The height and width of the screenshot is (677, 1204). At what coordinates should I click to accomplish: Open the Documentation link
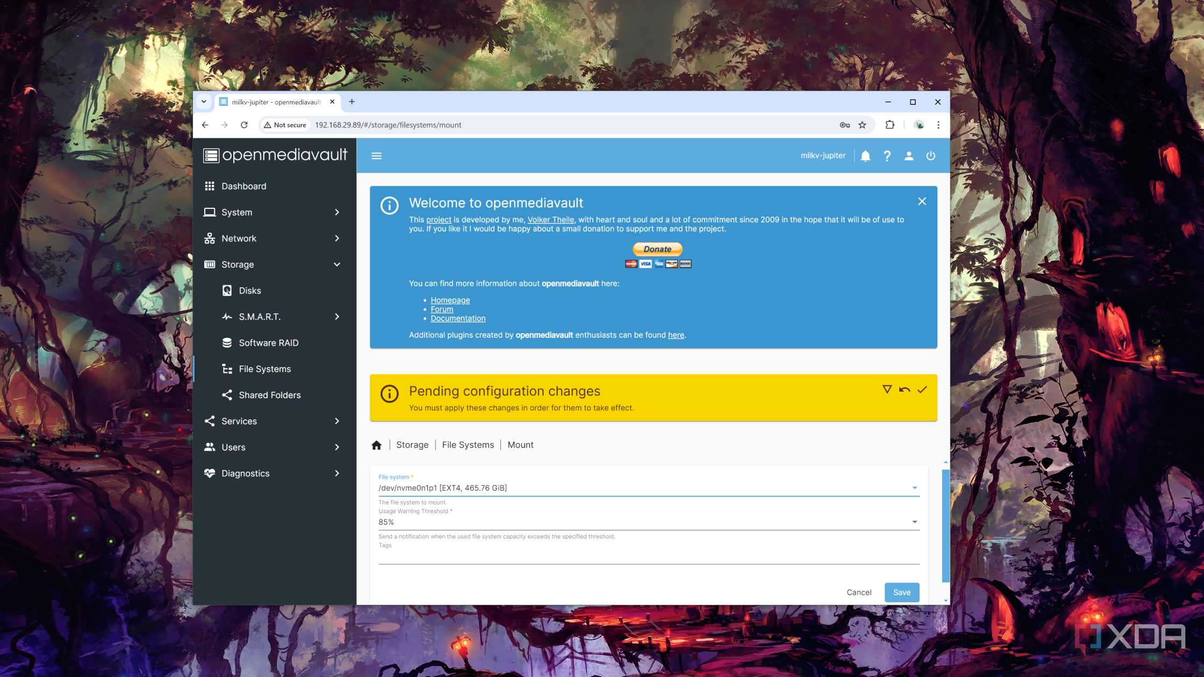(x=458, y=319)
